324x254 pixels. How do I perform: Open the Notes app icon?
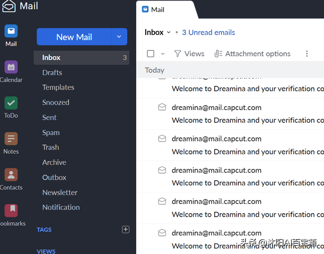pos(11,139)
